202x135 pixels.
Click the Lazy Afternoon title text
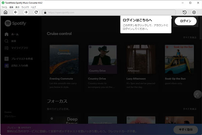point(136,79)
